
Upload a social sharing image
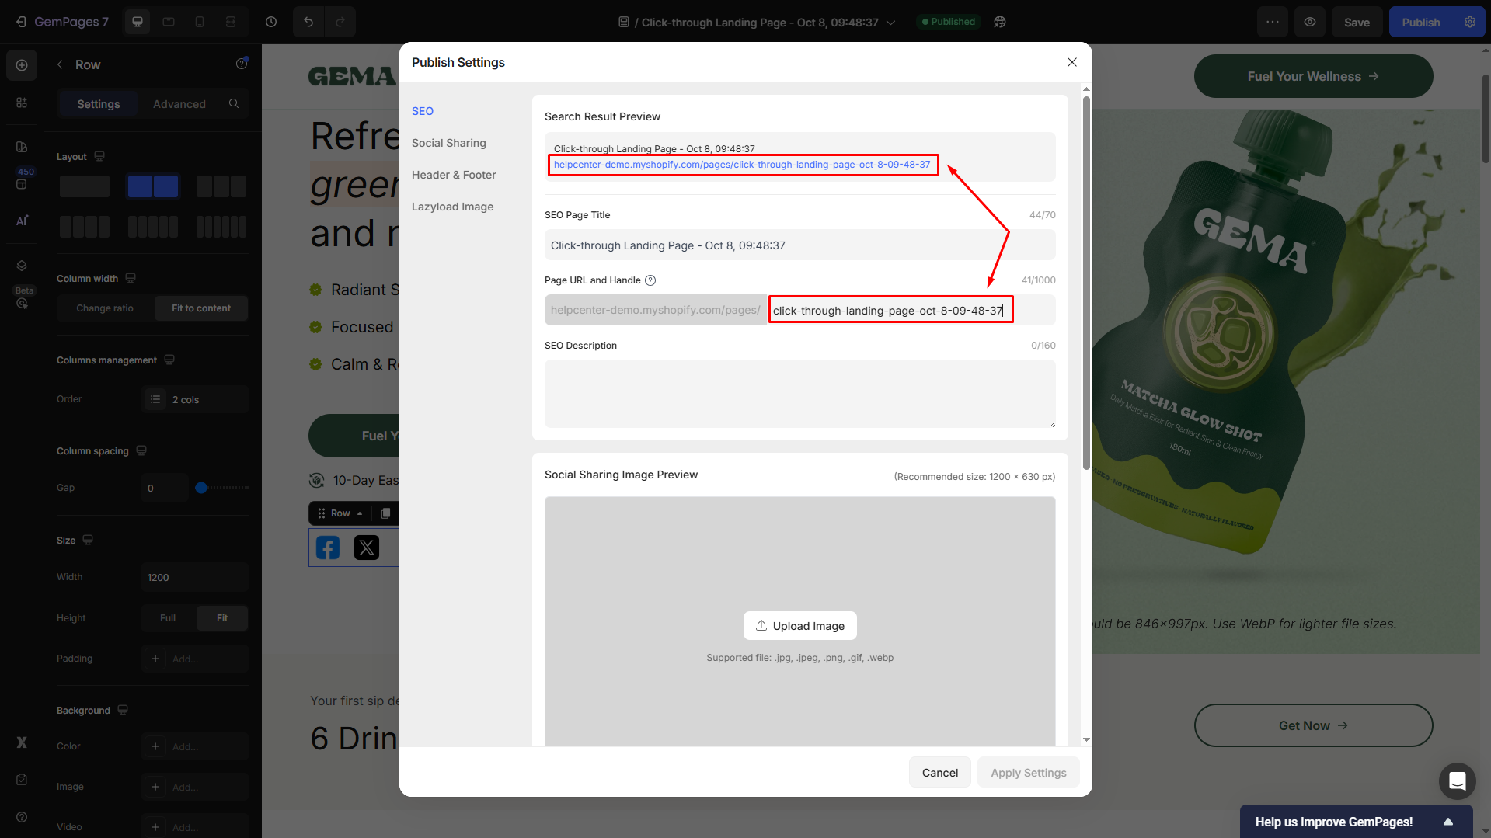click(800, 626)
